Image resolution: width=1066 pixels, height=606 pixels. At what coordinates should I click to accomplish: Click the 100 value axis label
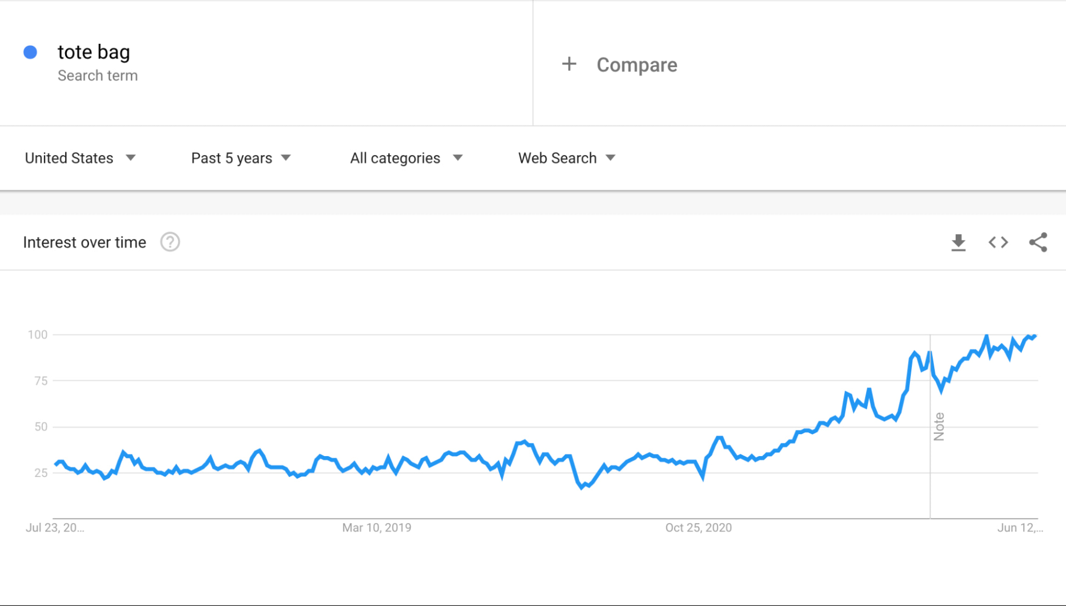tap(37, 334)
